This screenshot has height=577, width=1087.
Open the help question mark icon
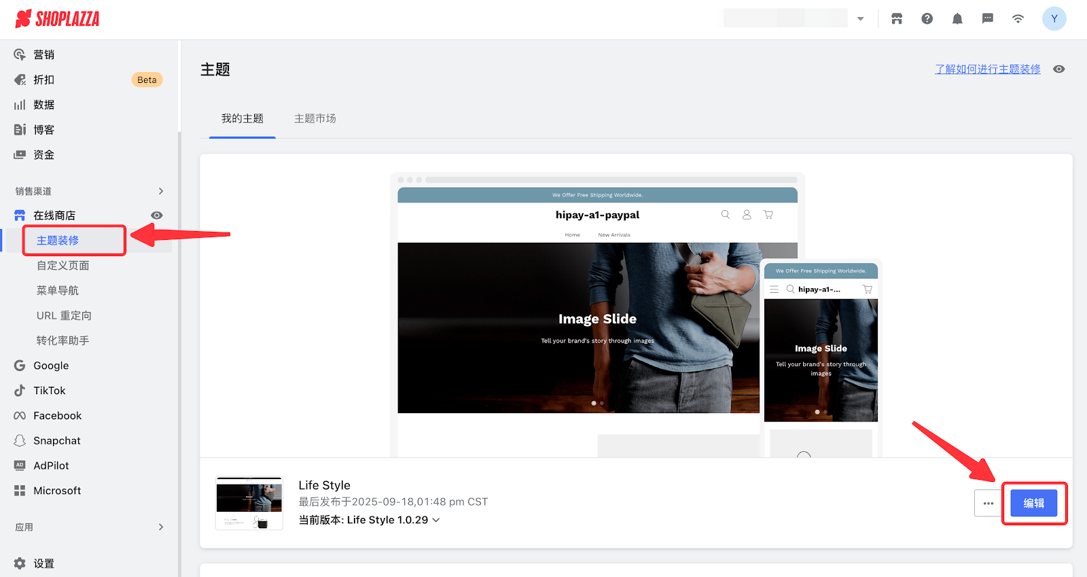pyautogui.click(x=927, y=19)
